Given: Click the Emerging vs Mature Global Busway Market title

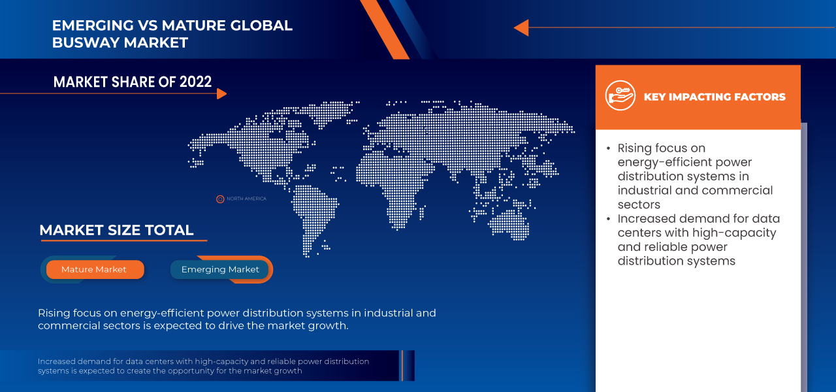Looking at the screenshot, I should click(x=172, y=35).
